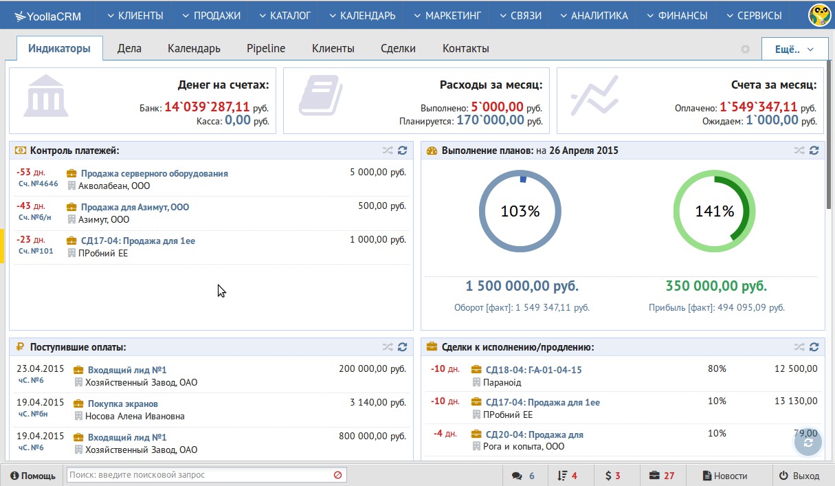This screenshot has height=486, width=835.
Task: Expand the ФИНАНСЫ menu
Action: coord(677,15)
